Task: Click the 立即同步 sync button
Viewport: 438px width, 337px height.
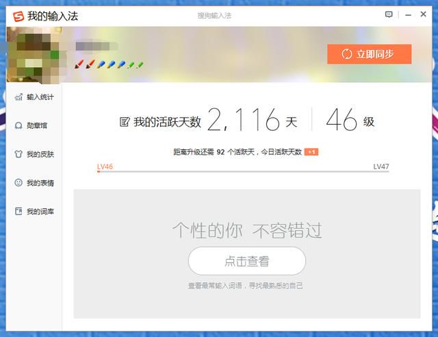Action: pyautogui.click(x=370, y=54)
